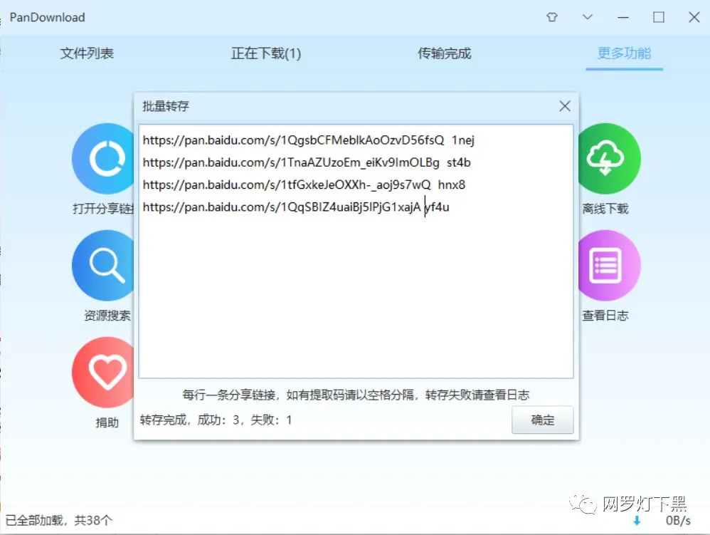
Task: Click the 确定 button
Action: [x=543, y=420]
